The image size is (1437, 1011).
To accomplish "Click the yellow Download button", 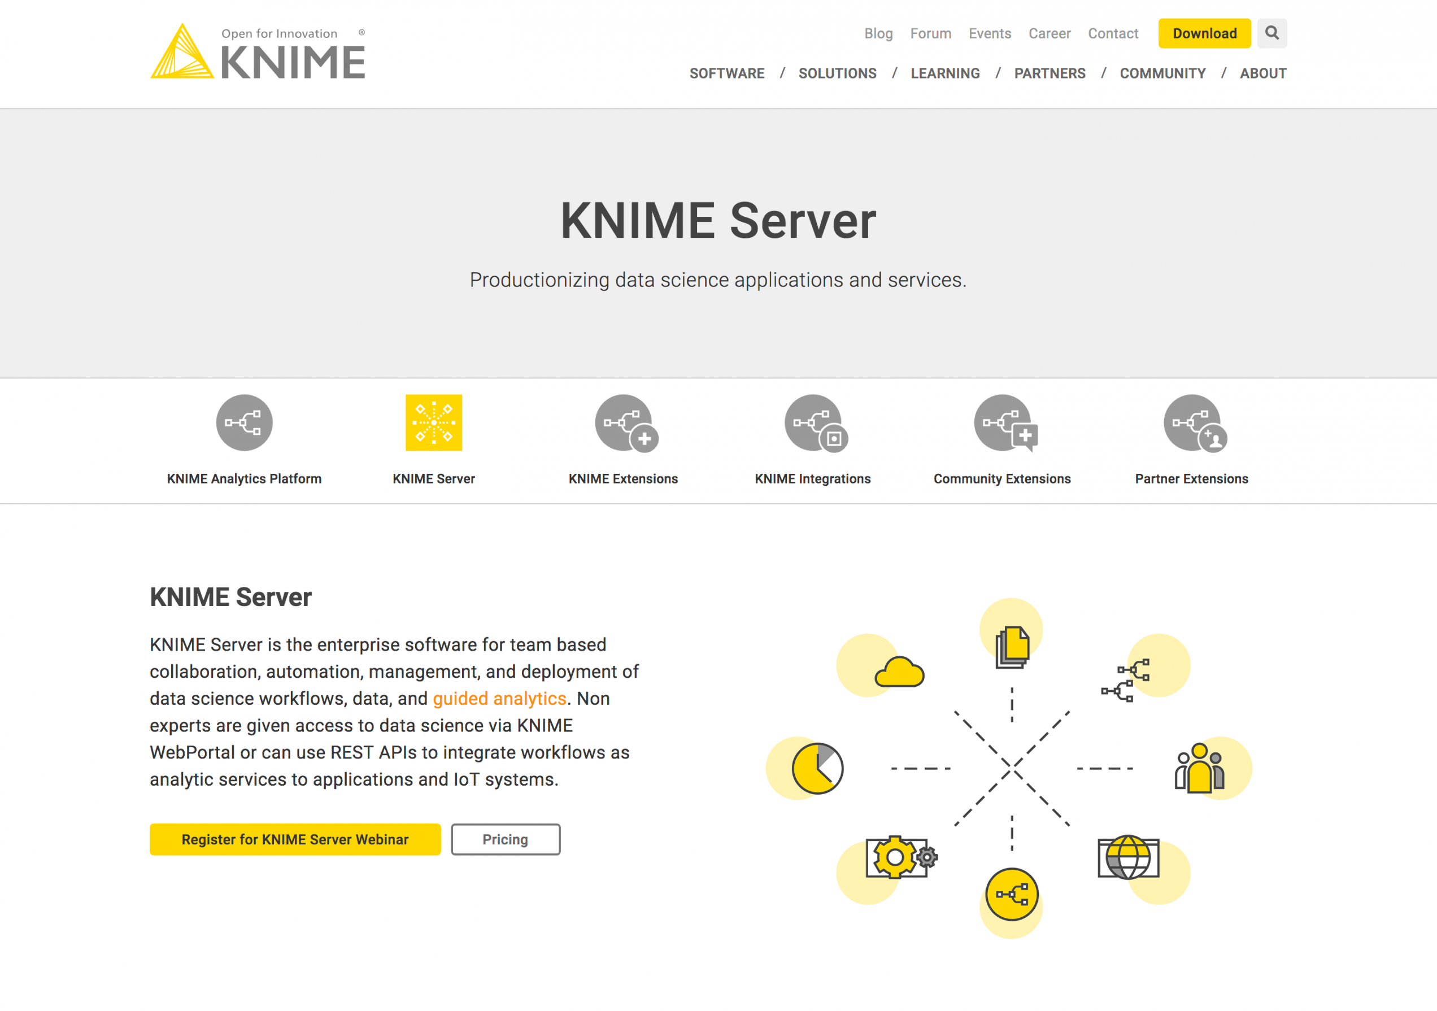I will (x=1204, y=34).
